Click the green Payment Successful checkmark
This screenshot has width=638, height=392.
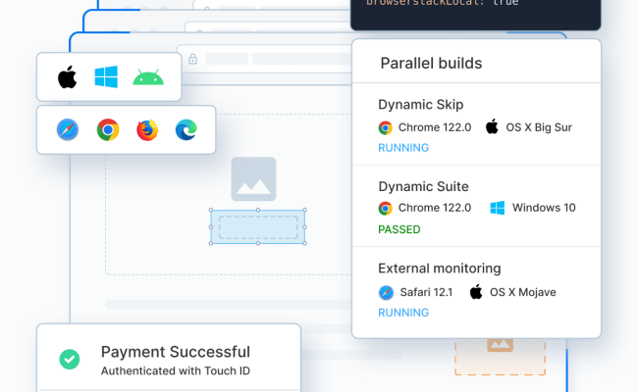[70, 359]
